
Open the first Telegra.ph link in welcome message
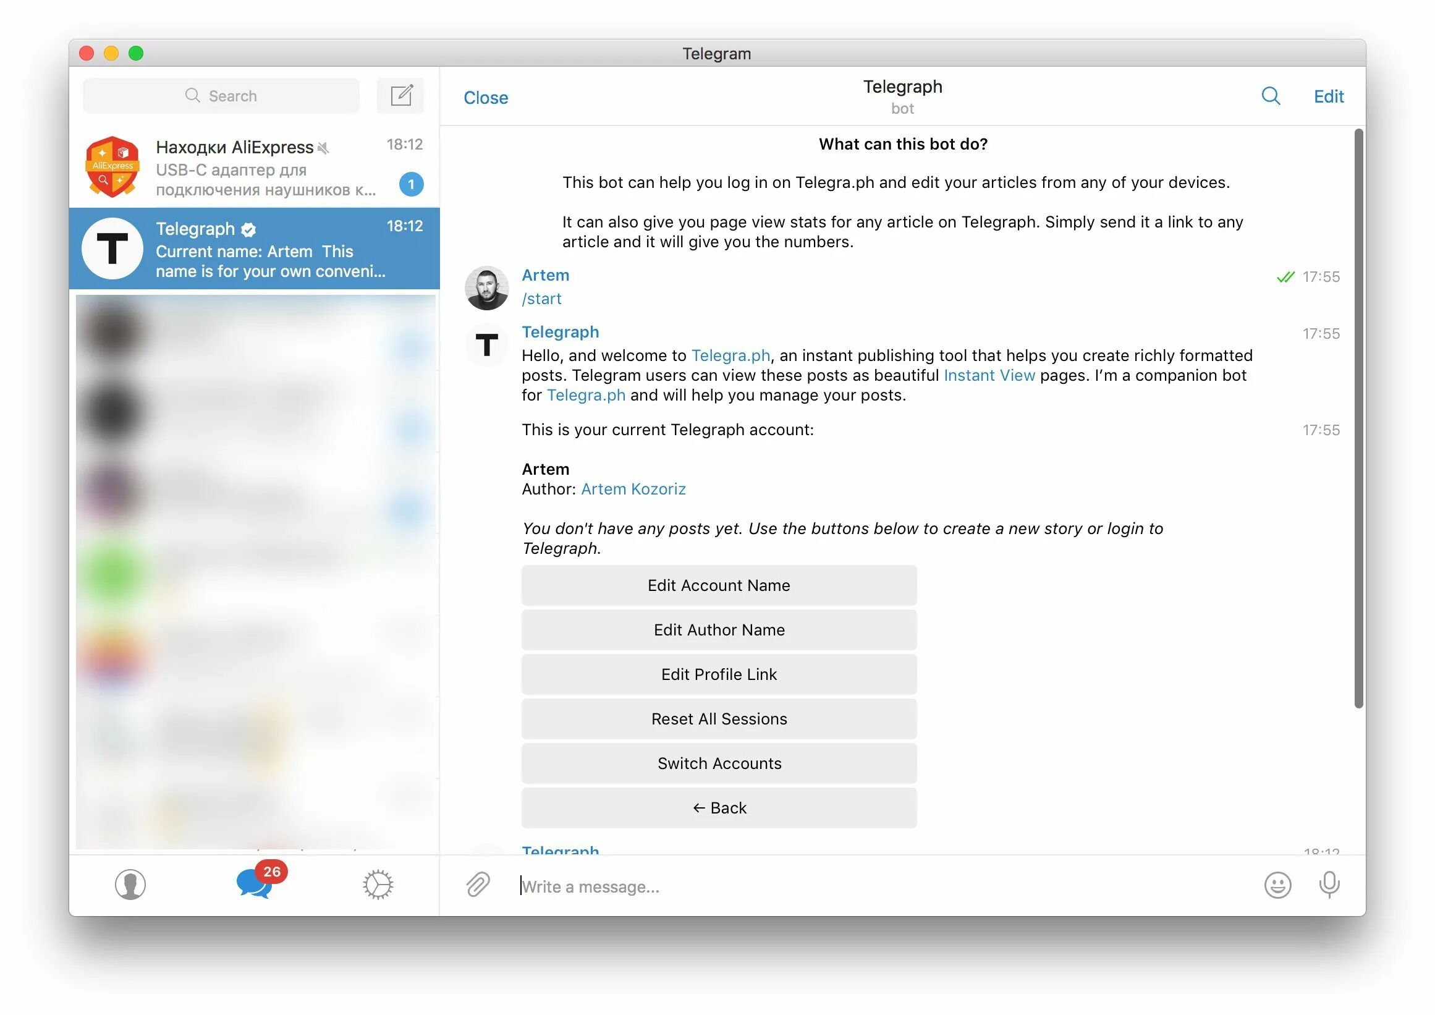tap(730, 355)
